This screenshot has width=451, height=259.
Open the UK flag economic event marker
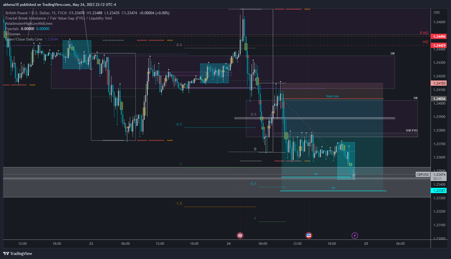[x=240, y=235]
